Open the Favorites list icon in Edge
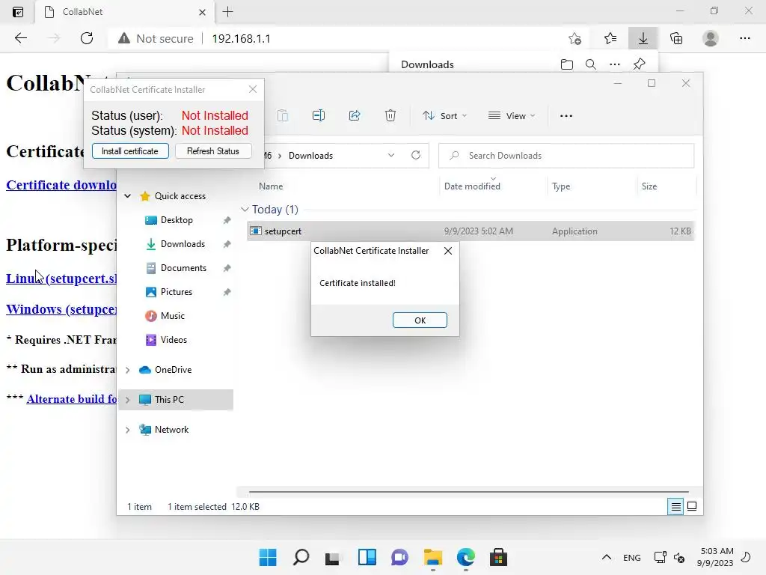This screenshot has height=575, width=766. point(610,38)
